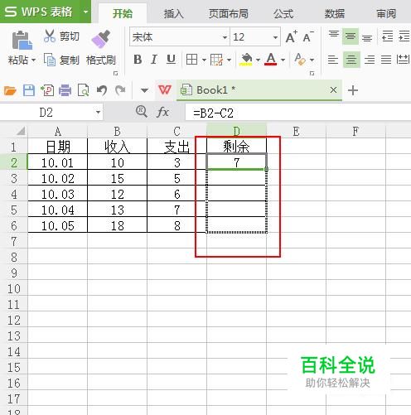Screen dimensions: 411x415
Task: Increase indent icon in ribbon
Action: [404, 36]
